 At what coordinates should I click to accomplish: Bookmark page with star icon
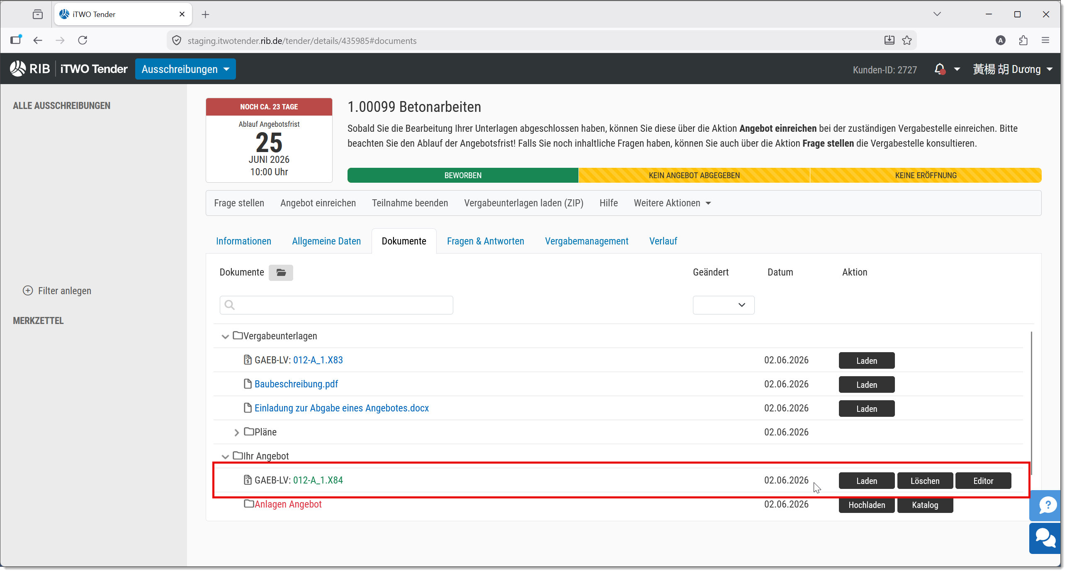pyautogui.click(x=907, y=40)
